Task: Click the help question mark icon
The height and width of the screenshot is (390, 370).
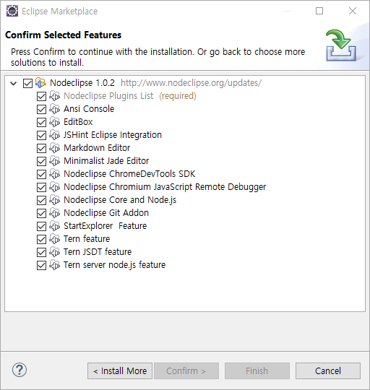Action: click(20, 370)
